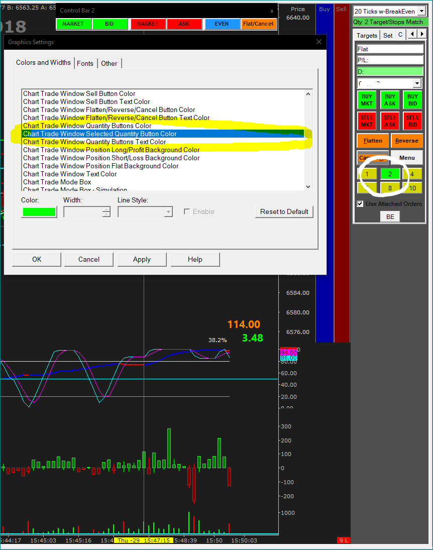
Task: Open the green Color swatch picker
Action: click(x=39, y=212)
